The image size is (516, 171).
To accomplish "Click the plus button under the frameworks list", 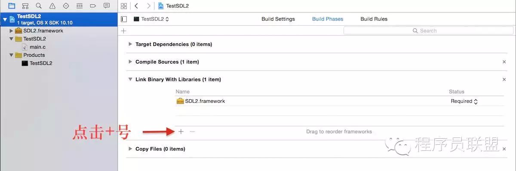I will click(181, 131).
